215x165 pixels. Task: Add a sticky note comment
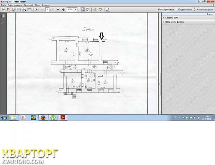(95, 9)
